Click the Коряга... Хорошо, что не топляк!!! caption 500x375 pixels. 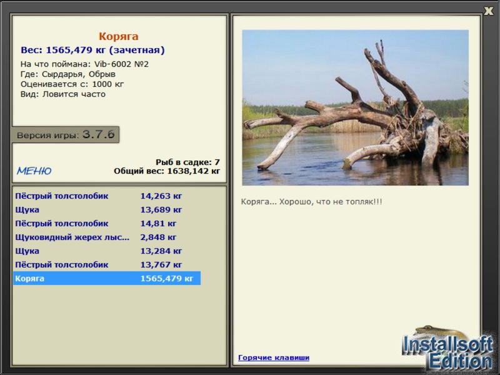(x=311, y=201)
